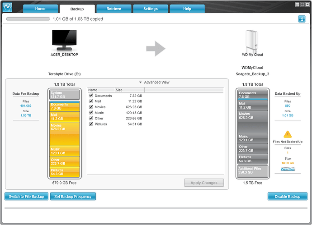Click the Disable Backup button
Screen dimensions: 312x225
point(287,197)
